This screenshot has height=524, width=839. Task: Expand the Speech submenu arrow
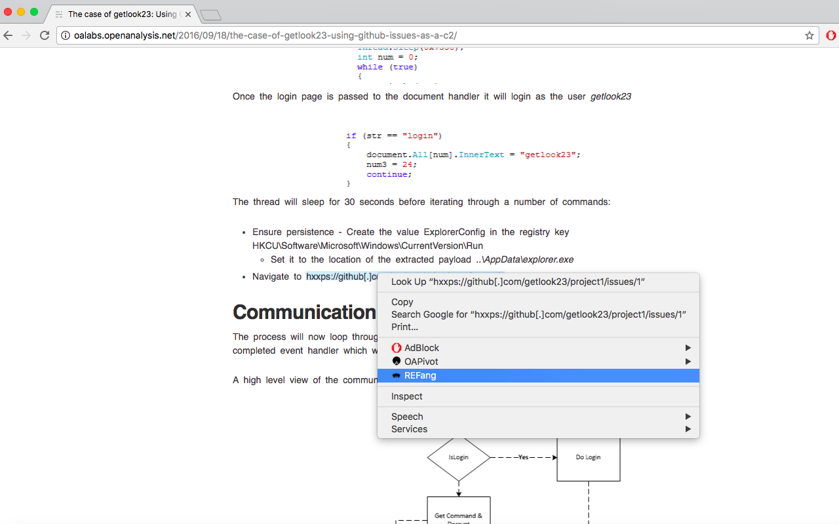click(x=688, y=417)
